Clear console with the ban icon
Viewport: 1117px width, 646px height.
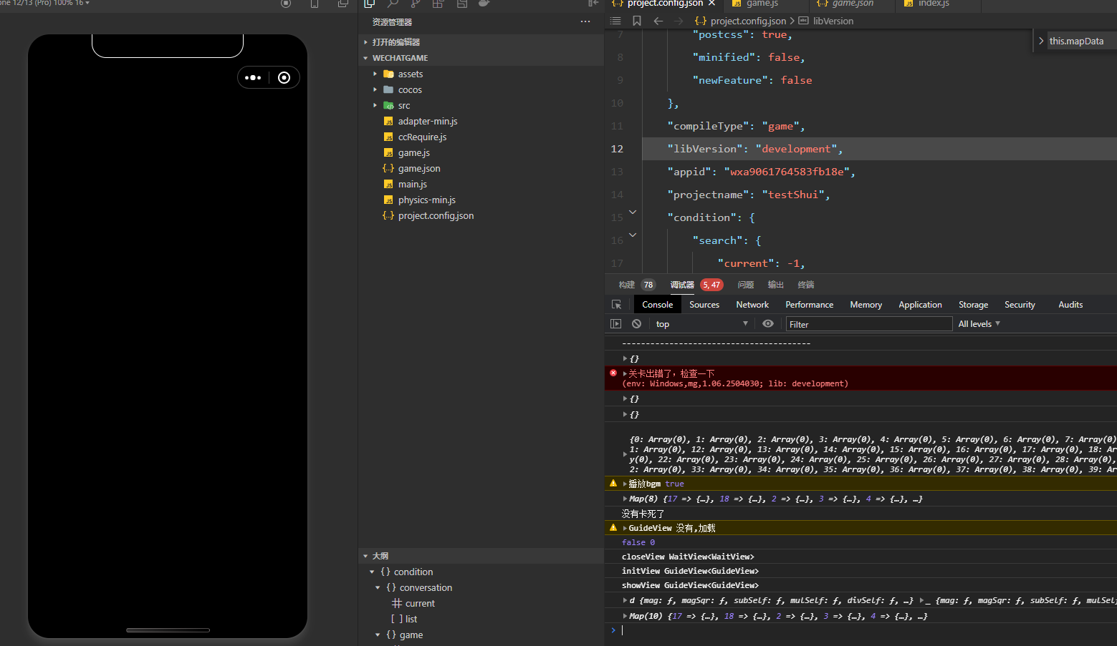point(636,324)
